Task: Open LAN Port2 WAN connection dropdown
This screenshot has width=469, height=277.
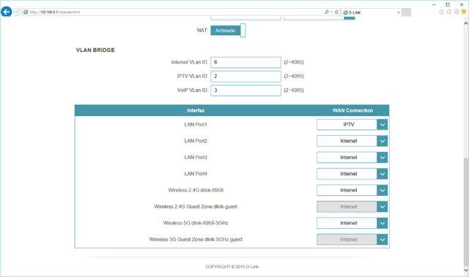Action: point(352,141)
